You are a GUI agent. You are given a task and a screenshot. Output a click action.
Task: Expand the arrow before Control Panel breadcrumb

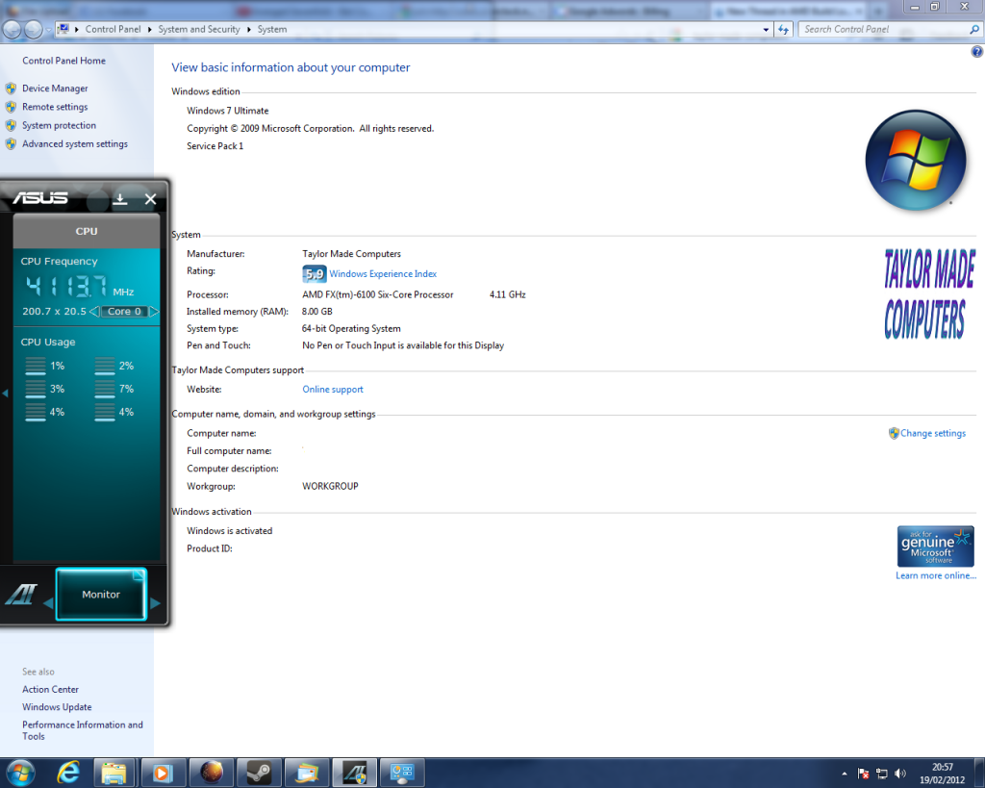pos(77,30)
